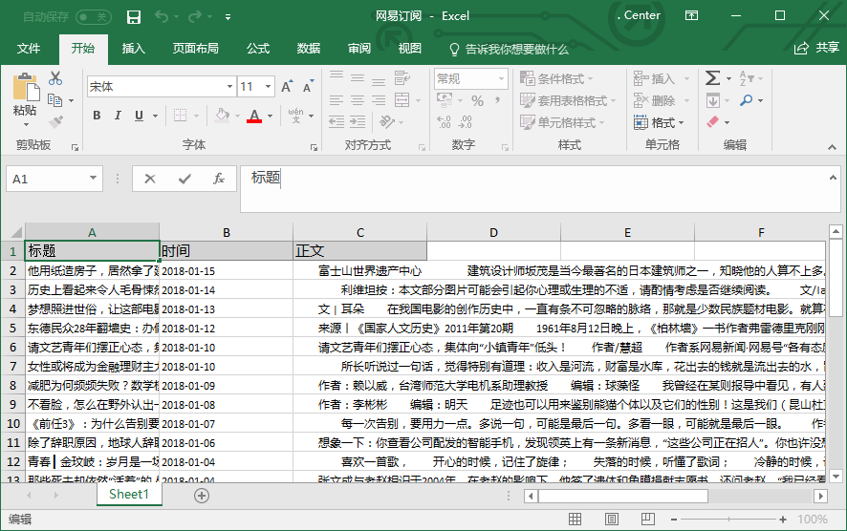
Task: Switch to Page Break Preview in status bar
Action: click(x=647, y=520)
